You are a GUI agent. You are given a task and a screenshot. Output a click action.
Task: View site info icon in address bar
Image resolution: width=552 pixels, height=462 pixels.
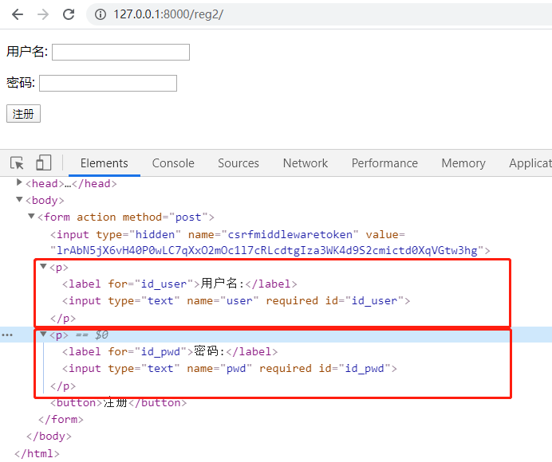(x=101, y=14)
